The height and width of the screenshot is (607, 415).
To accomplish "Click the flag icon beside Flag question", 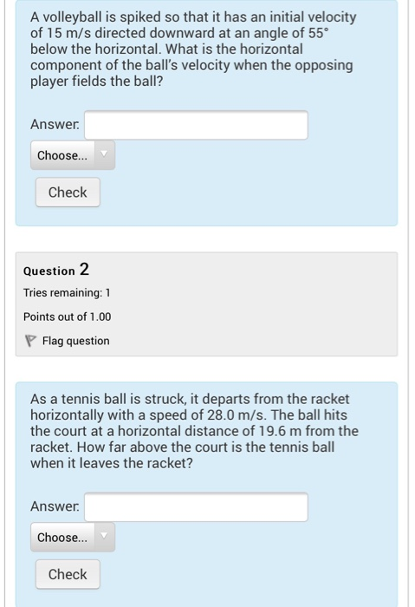I will point(30,341).
